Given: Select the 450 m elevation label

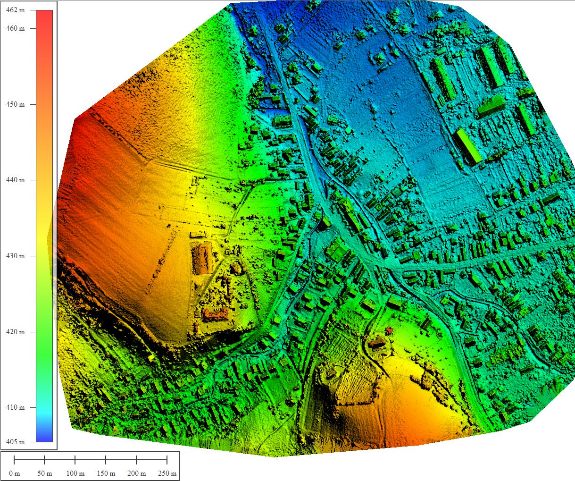Looking at the screenshot, I should click(x=15, y=104).
